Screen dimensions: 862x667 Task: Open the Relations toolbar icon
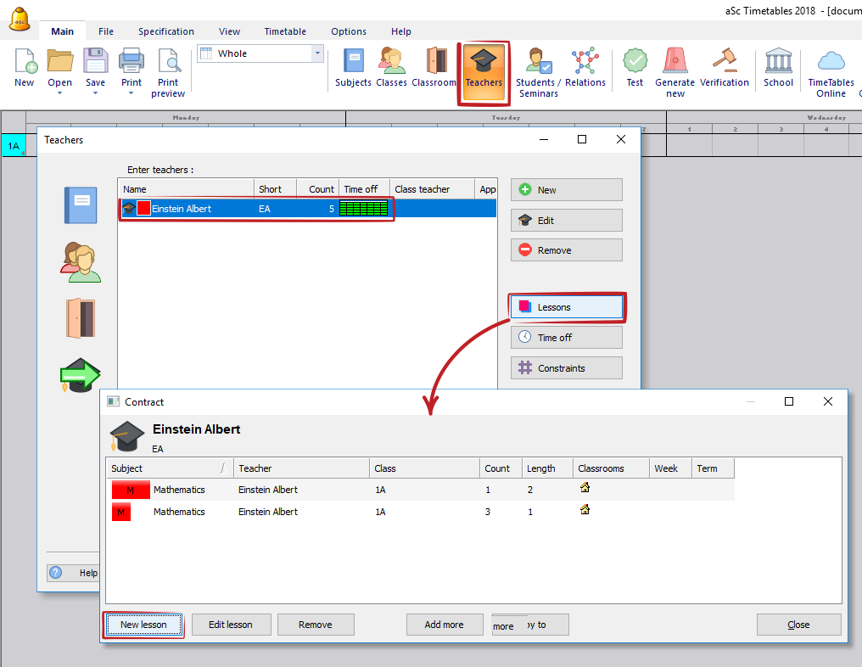tap(585, 67)
